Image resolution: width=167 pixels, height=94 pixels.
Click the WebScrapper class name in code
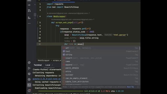59,16
